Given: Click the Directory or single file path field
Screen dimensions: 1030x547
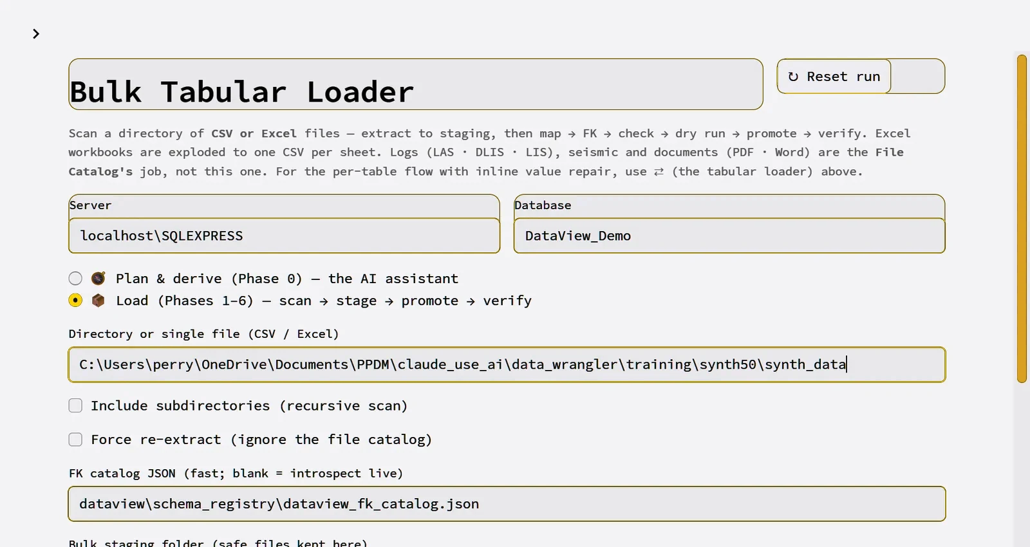Looking at the screenshot, I should (507, 365).
